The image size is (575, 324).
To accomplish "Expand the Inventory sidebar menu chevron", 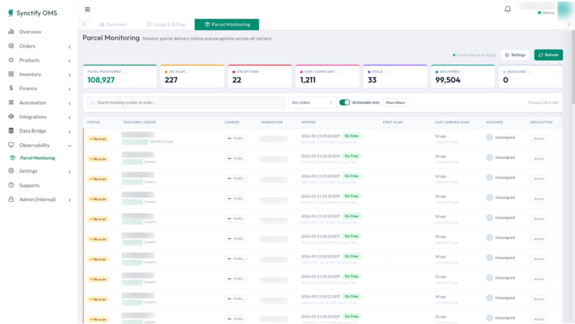I will [x=70, y=75].
